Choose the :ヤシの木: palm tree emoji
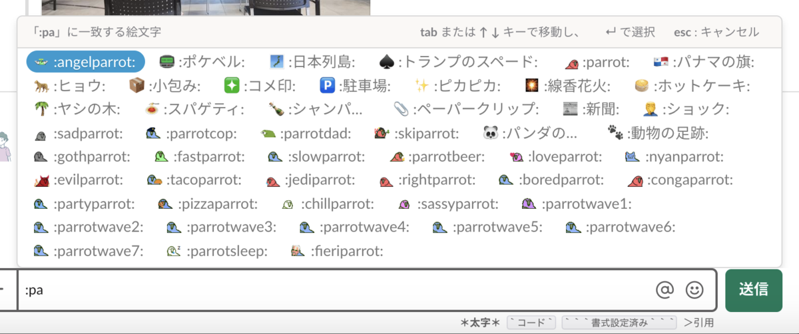The height and width of the screenshot is (334, 799). [77, 109]
